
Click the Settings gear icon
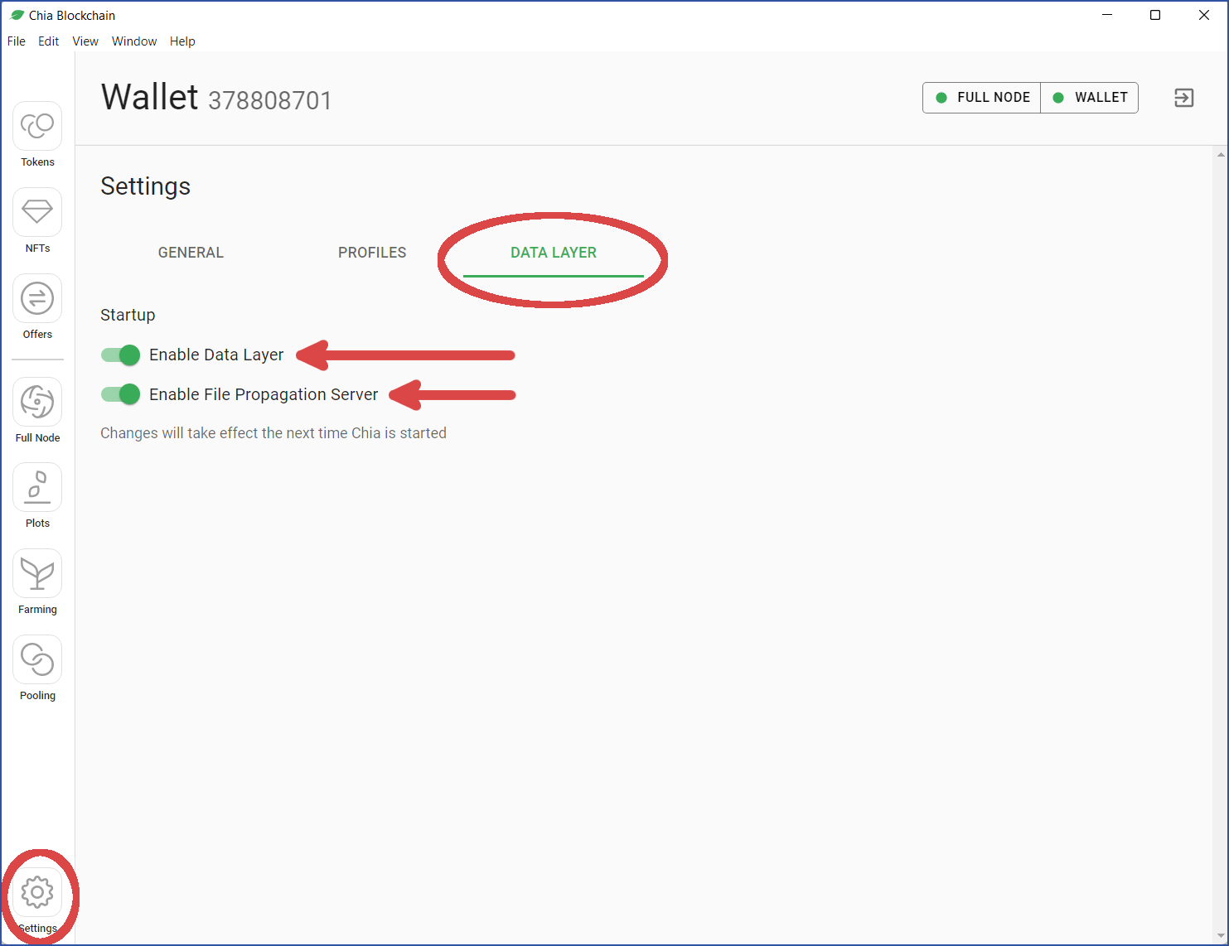coord(37,892)
